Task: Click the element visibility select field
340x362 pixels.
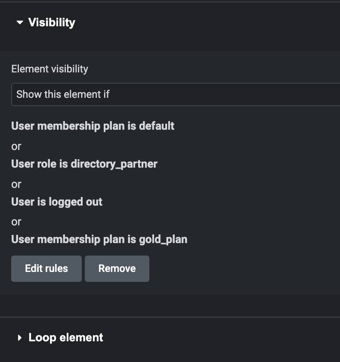Action: coord(172,94)
